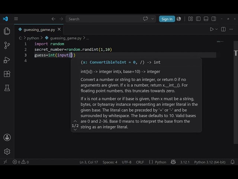Show next signature with down chevron
The height and width of the screenshot is (179, 238).
[75, 130]
